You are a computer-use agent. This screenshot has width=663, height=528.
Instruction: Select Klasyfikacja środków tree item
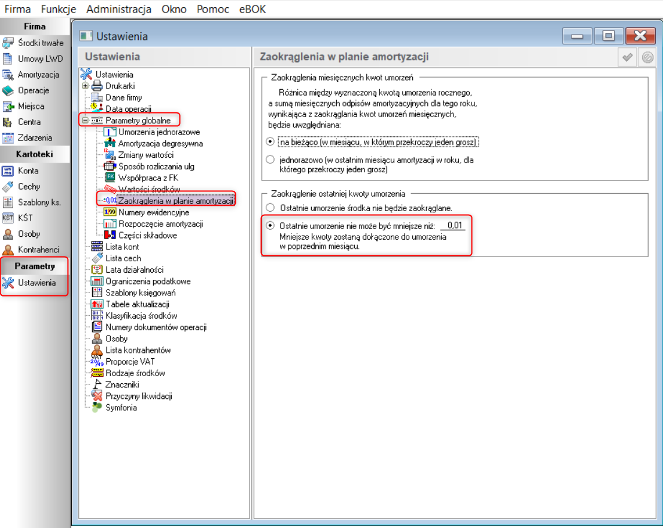click(x=141, y=316)
